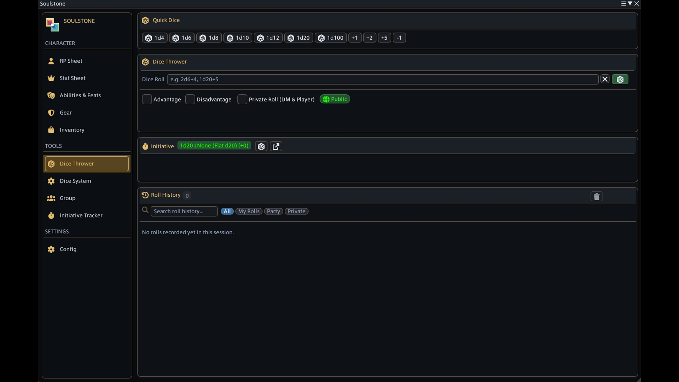Roll a quick 1d10
Screen dimensions: 679x382
(x=238, y=38)
